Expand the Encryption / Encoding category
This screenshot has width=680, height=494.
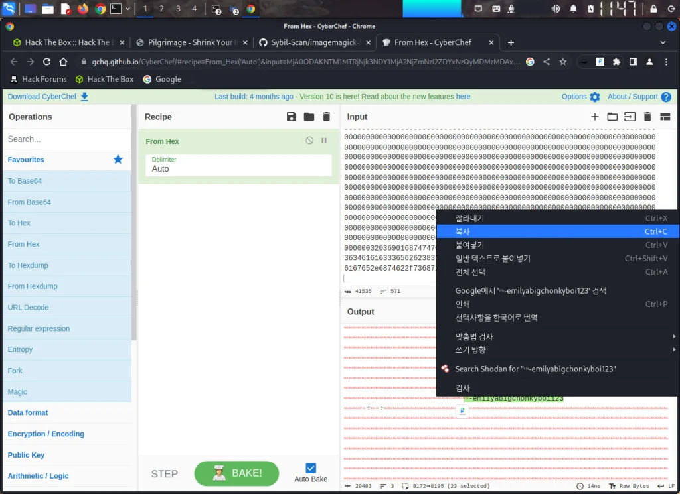67,434
